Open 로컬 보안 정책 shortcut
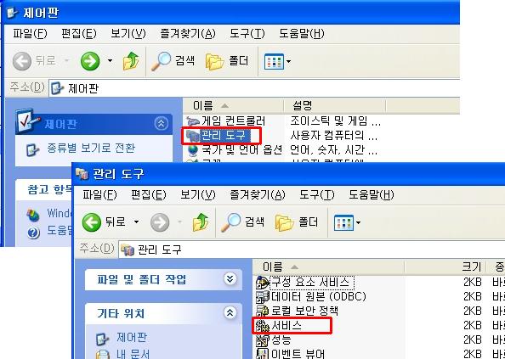The height and width of the screenshot is (359, 505). 297,311
